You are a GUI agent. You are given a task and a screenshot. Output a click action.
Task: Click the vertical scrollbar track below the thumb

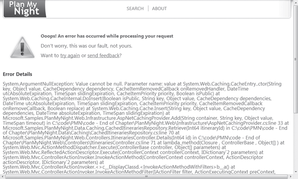(x=296, y=142)
